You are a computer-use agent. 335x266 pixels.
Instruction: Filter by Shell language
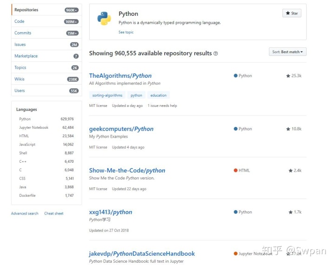(x=47, y=153)
